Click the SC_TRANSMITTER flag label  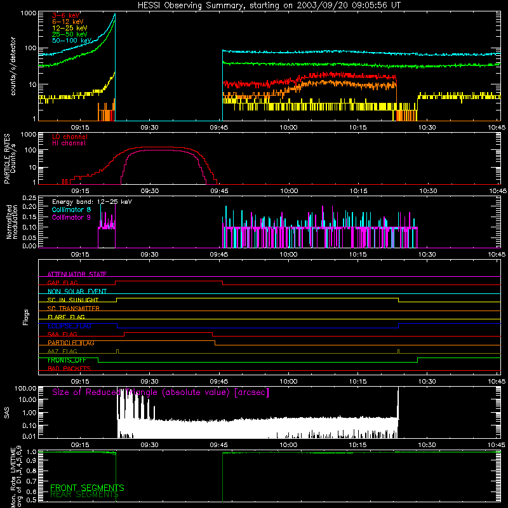(x=74, y=308)
